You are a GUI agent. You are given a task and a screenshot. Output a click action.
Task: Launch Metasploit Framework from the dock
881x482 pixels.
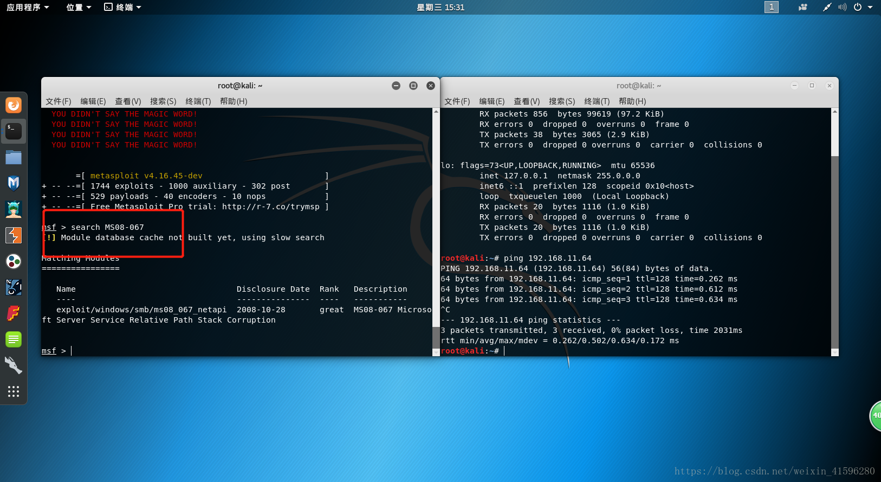(14, 183)
